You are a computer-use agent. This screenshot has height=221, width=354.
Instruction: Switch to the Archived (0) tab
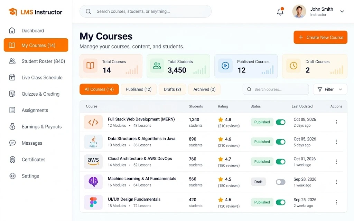point(204,89)
